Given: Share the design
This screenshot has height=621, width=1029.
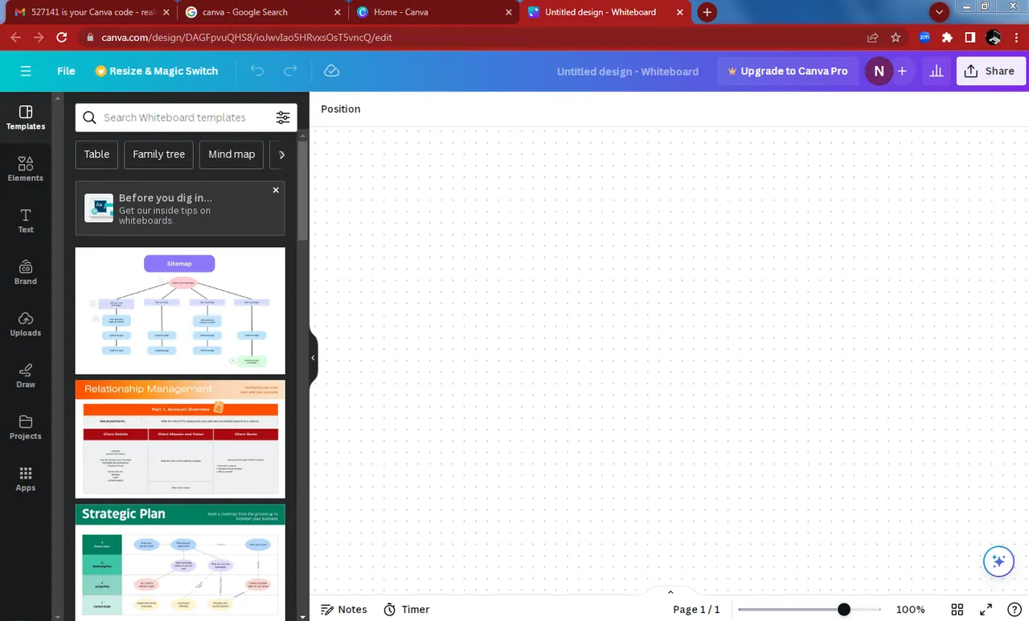Looking at the screenshot, I should coord(990,71).
